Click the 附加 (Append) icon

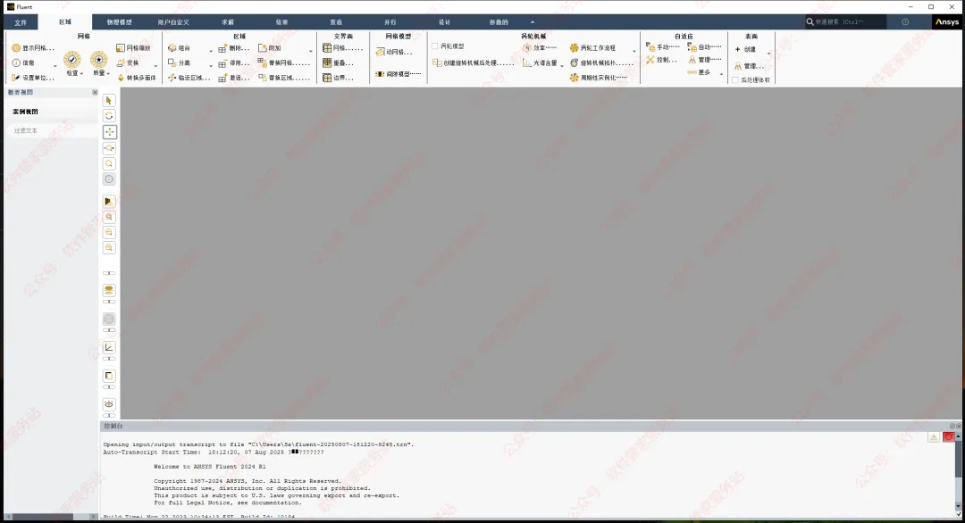pos(262,48)
